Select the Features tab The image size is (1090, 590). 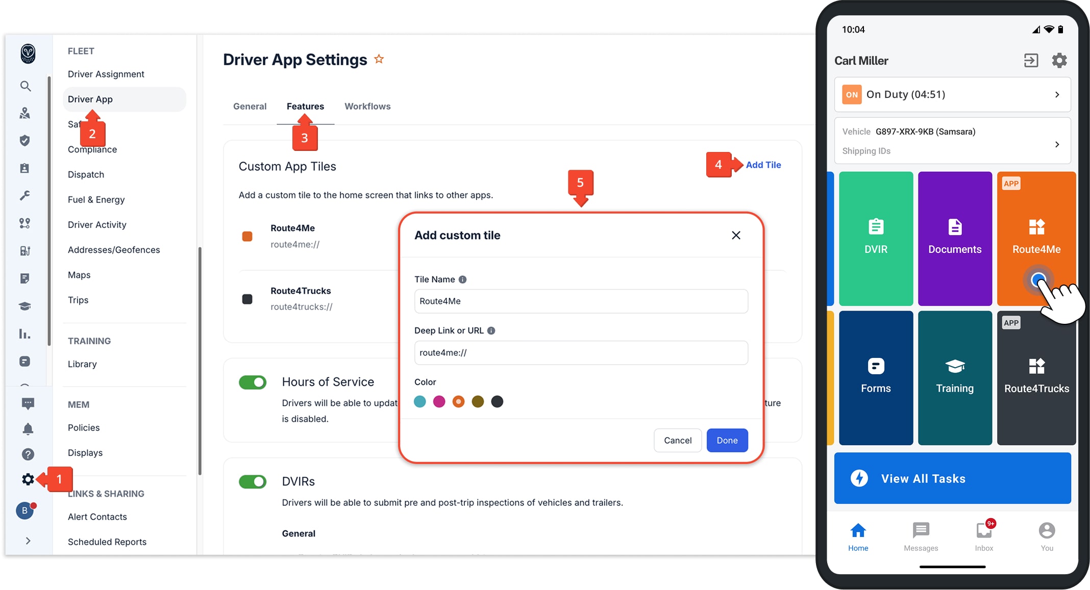(305, 106)
